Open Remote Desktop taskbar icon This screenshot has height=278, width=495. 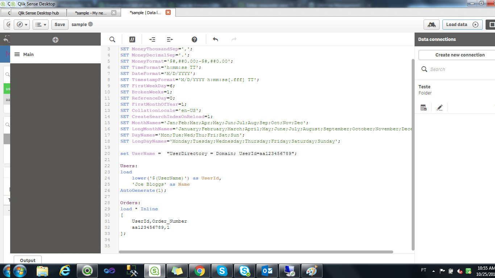point(289,270)
